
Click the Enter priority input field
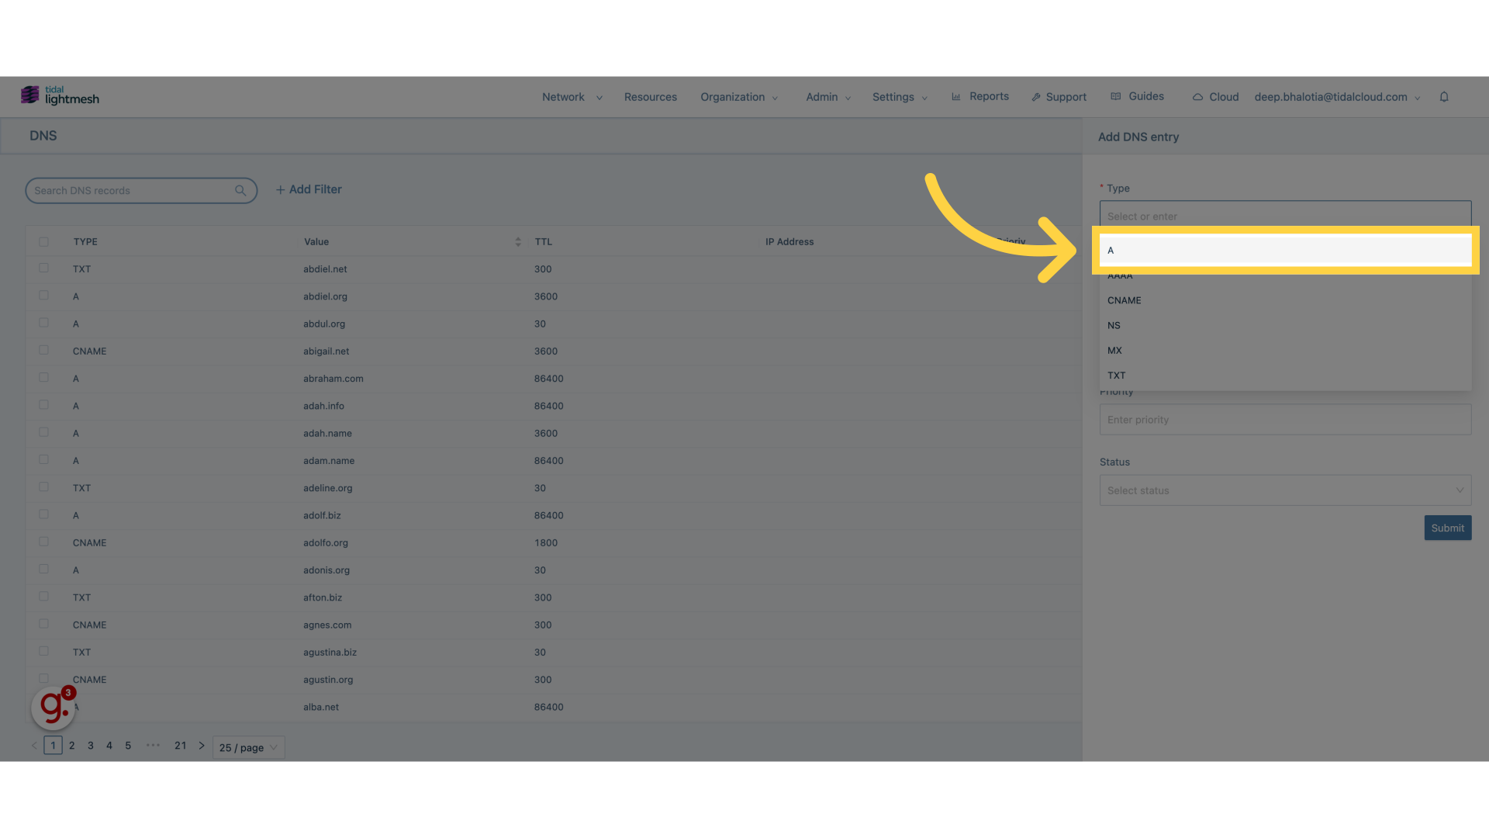coord(1283,420)
